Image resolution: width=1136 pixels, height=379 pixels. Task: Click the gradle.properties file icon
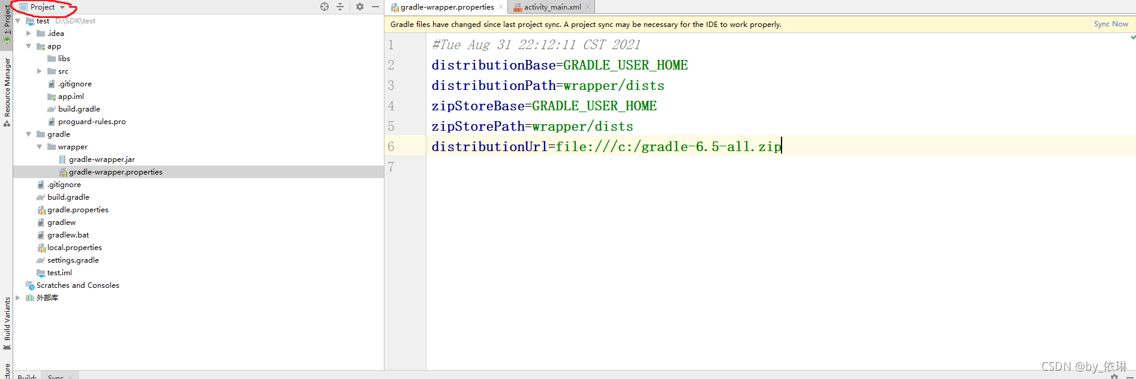(41, 210)
